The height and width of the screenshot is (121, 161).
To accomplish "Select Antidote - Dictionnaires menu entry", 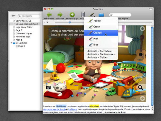I will click(101, 54).
